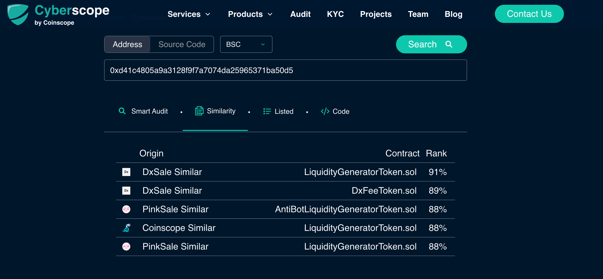The height and width of the screenshot is (279, 603).
Task: Click PinkSale Similar in the AntiBot row
Action: click(x=175, y=209)
